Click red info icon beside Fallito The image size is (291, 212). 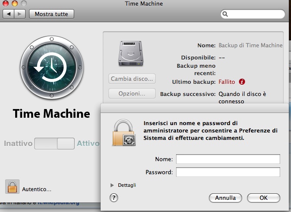click(242, 82)
